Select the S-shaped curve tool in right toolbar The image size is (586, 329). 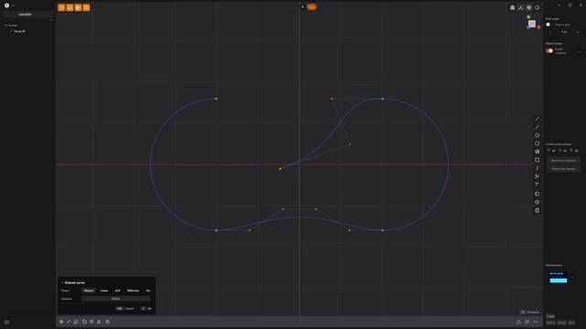(537, 168)
